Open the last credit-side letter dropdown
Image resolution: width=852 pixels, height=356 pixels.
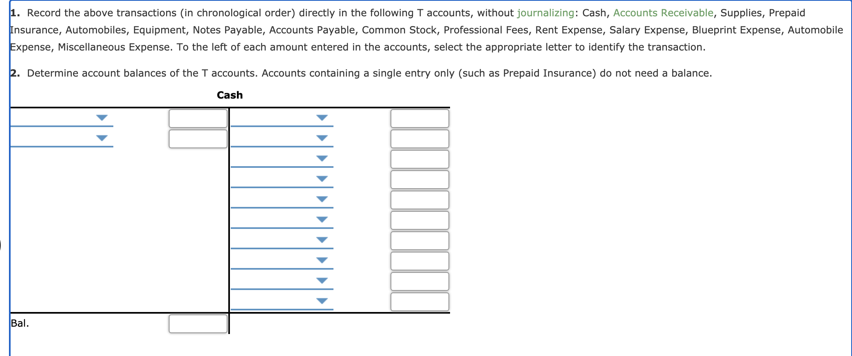pos(282,301)
